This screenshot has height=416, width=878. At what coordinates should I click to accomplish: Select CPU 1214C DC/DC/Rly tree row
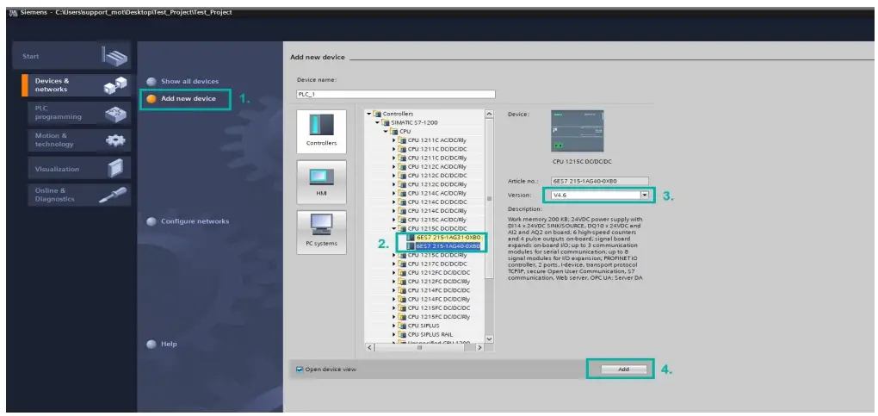(x=436, y=211)
